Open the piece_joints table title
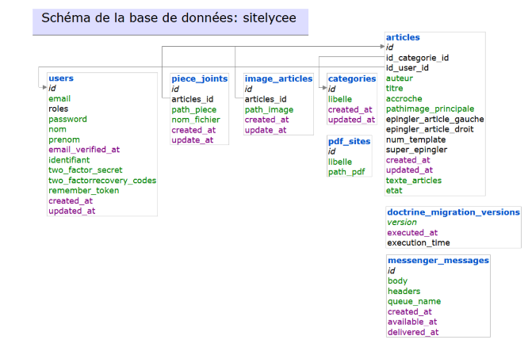 [x=200, y=78]
